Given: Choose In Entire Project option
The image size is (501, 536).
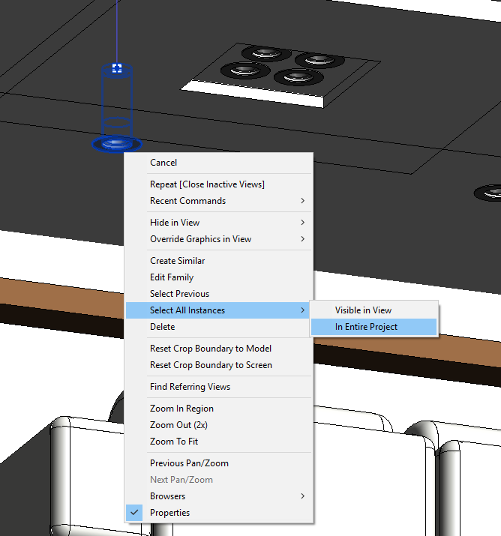Looking at the screenshot, I should tap(374, 327).
